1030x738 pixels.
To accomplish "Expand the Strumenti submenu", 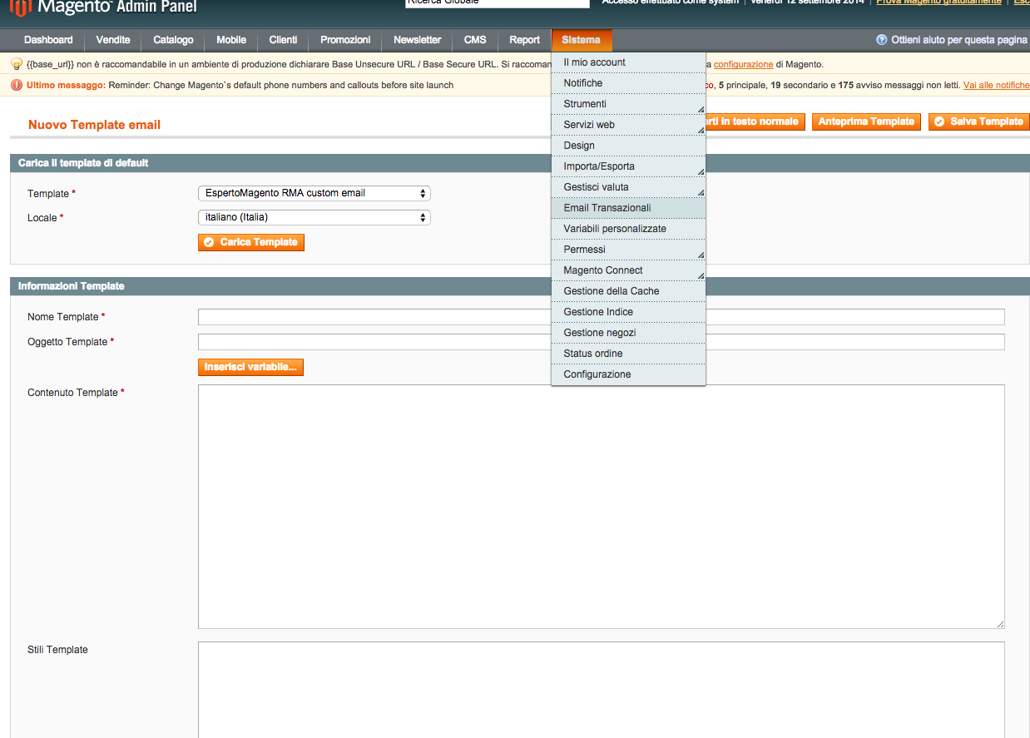I will 628,104.
